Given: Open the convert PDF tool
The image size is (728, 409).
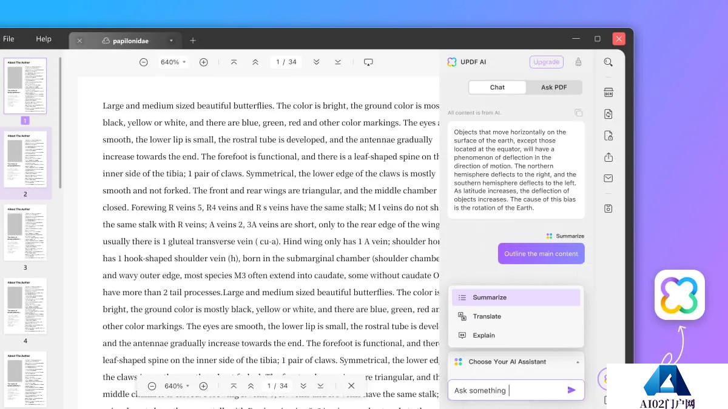Looking at the screenshot, I should click(x=608, y=114).
